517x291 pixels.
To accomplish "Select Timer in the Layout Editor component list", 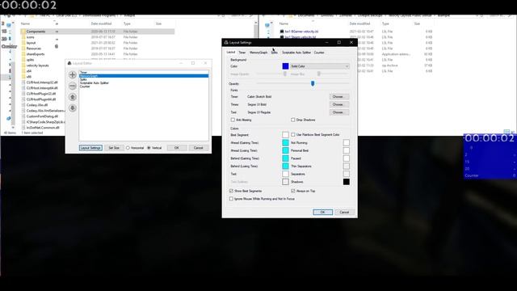I will [144, 72].
